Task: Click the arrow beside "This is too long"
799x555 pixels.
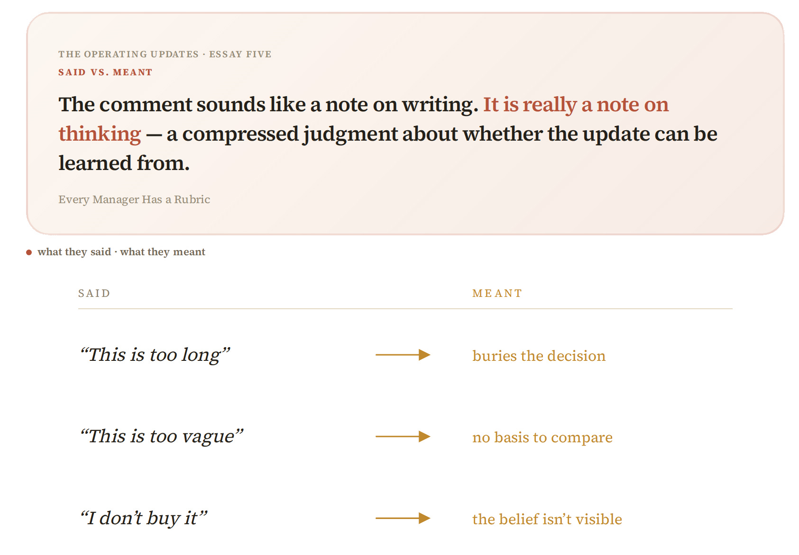Action: [403, 355]
